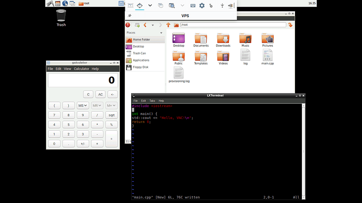Click the root window button in taskbar
Viewport: 362px width, 203px height.
tap(84, 4)
